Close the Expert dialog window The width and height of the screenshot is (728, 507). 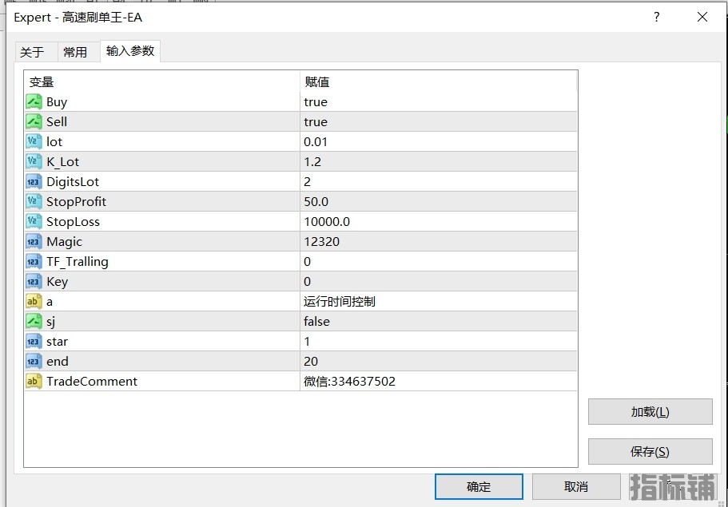coord(702,17)
